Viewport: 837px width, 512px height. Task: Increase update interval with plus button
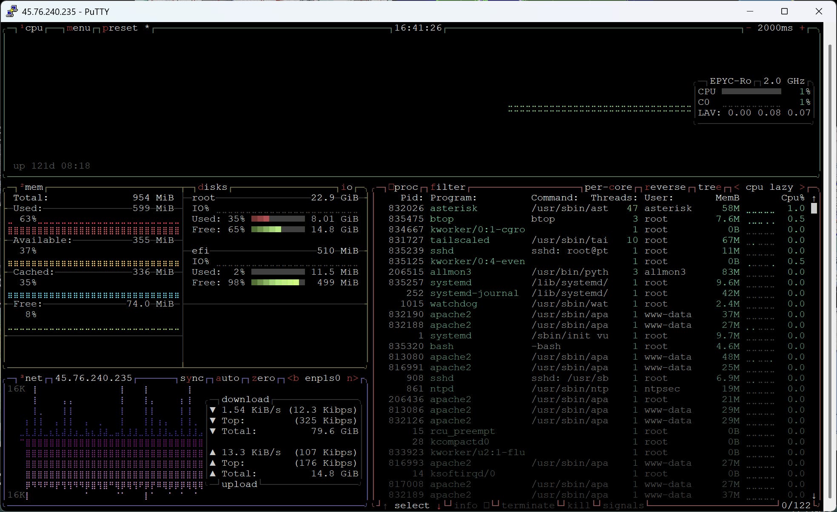click(802, 28)
